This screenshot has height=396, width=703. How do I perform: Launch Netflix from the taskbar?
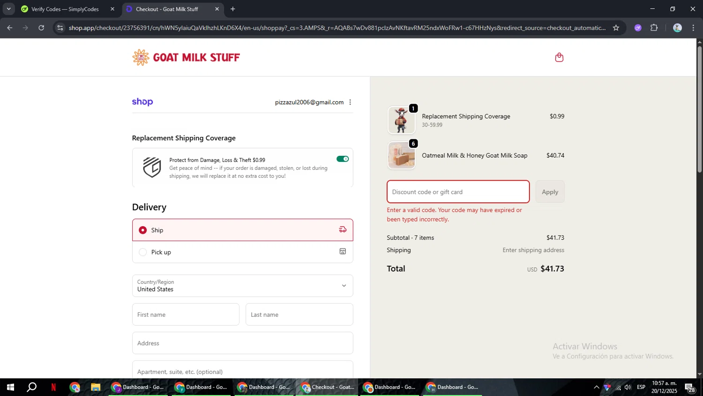[53, 387]
